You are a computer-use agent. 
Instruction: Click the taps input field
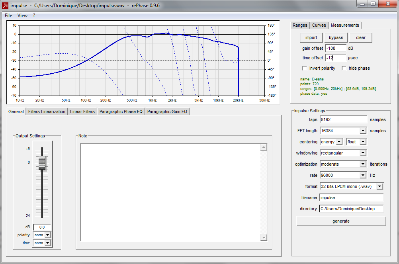343,119
